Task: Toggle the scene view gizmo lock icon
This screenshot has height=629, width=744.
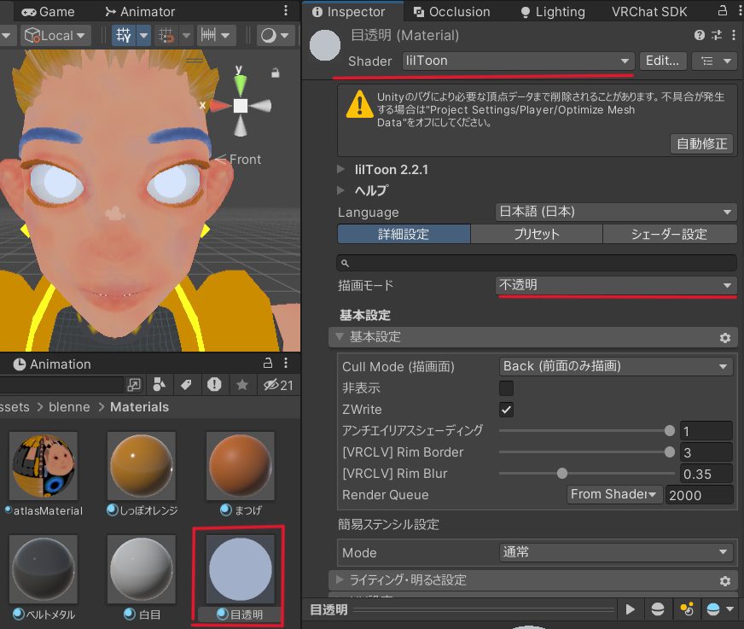Action: [276, 73]
